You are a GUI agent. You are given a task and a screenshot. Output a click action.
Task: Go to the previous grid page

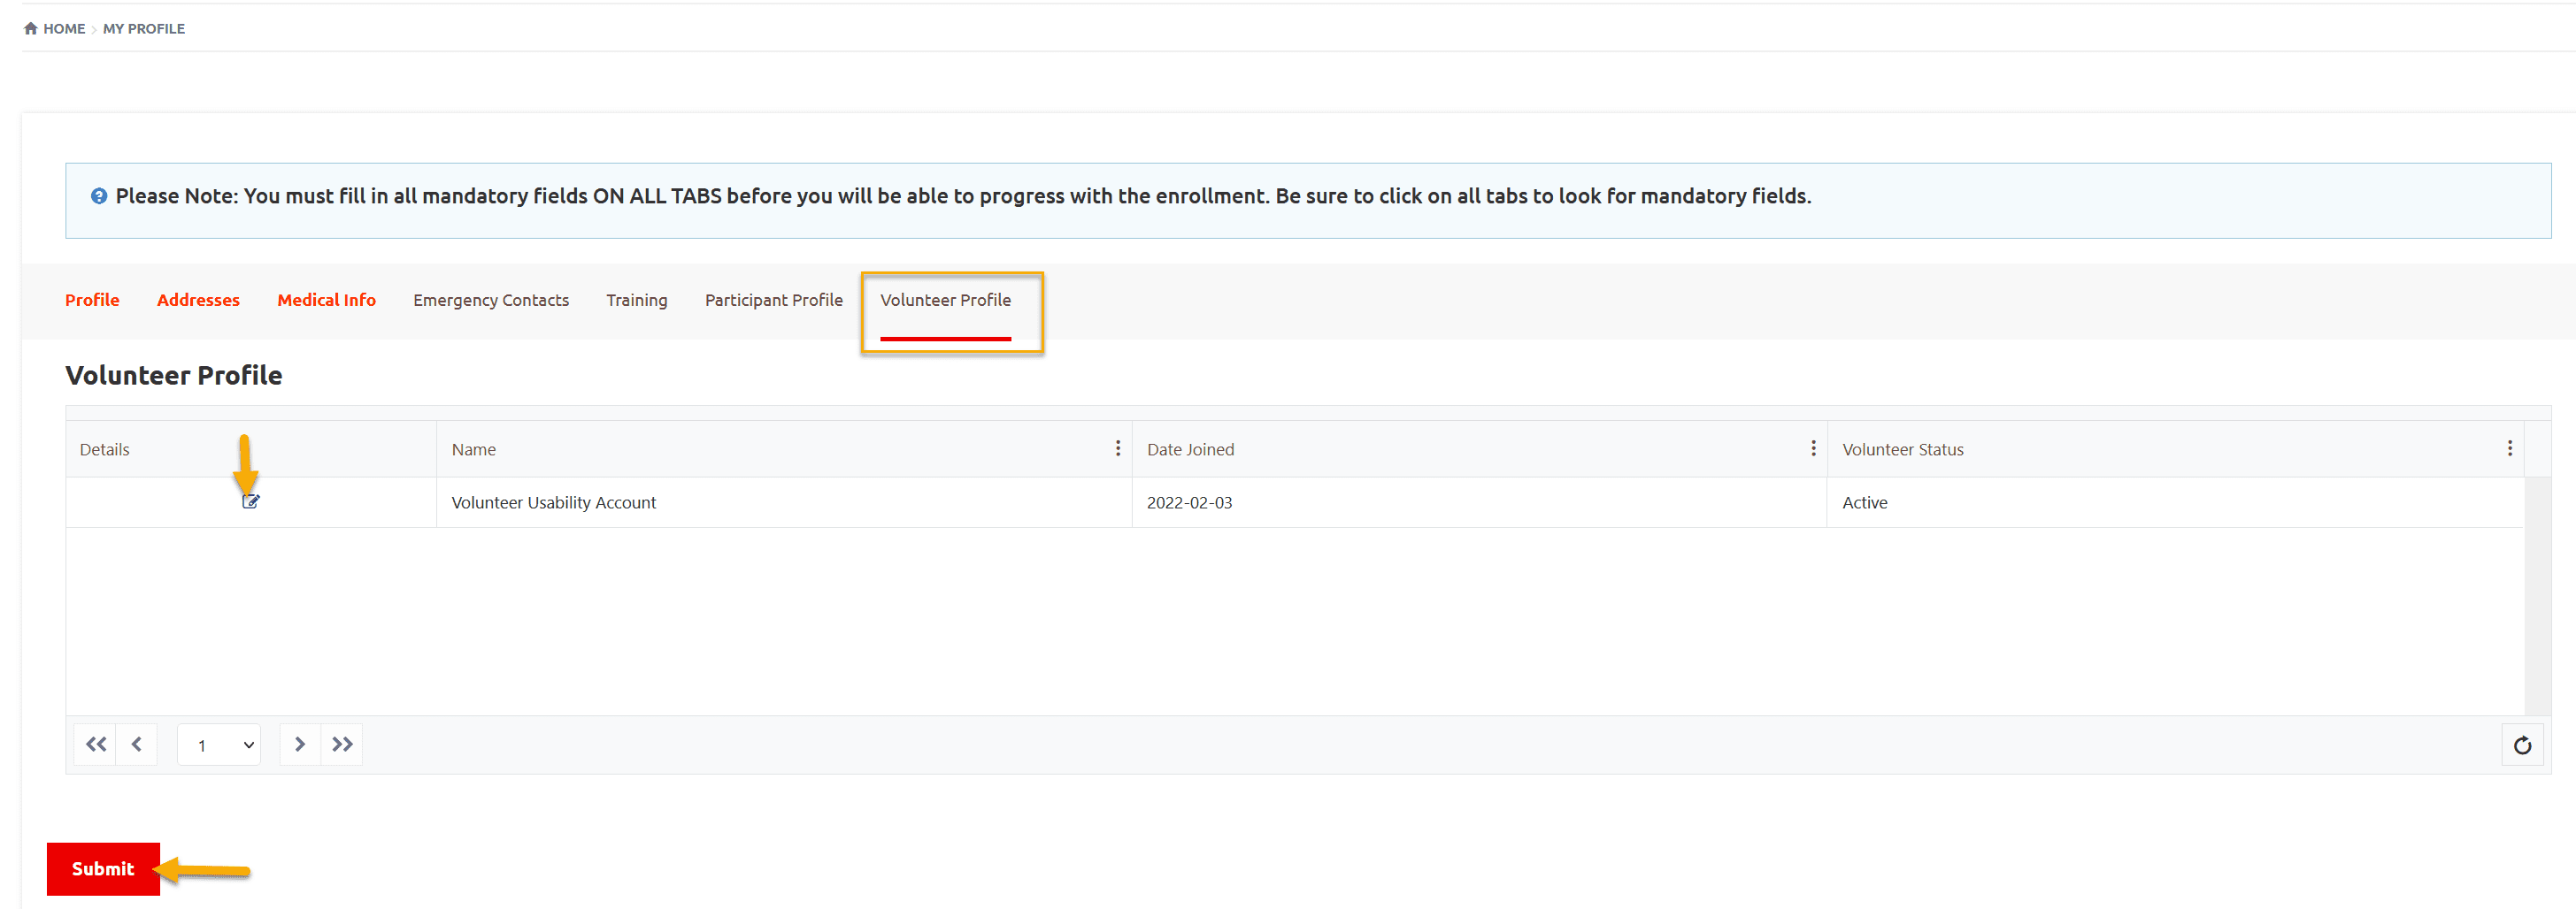click(137, 745)
